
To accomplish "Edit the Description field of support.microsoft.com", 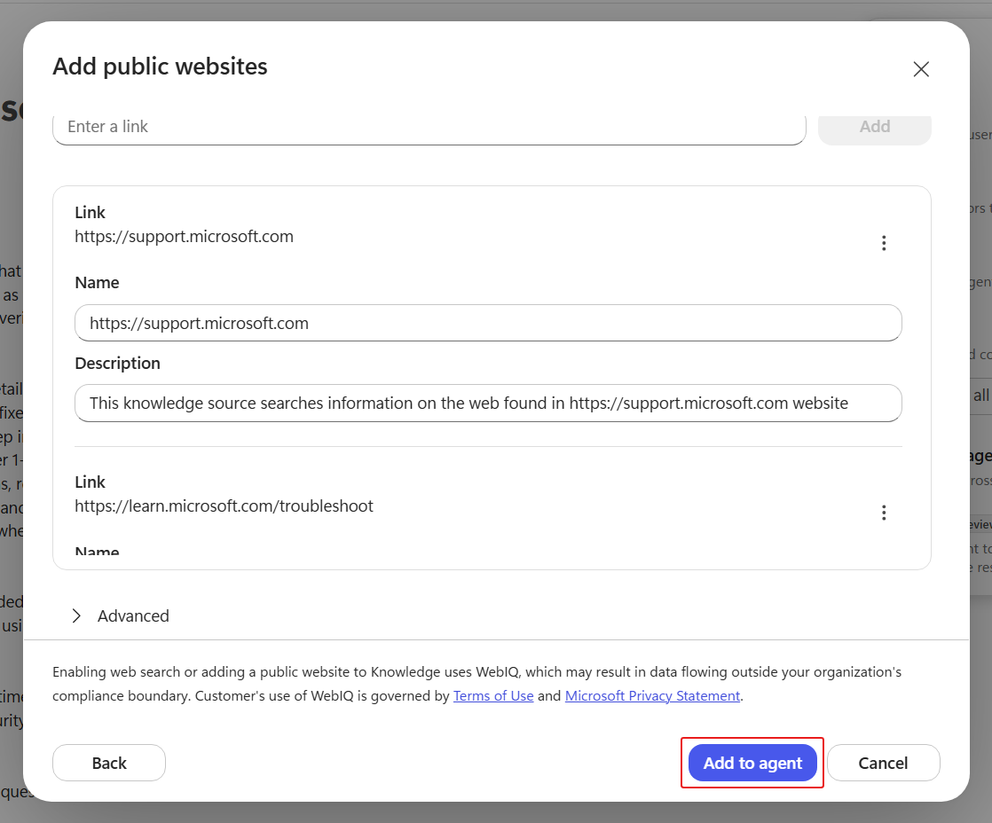I will [x=488, y=404].
